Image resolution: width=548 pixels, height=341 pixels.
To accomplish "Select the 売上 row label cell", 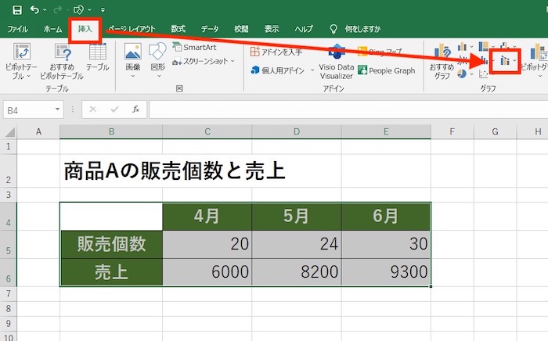I will click(x=111, y=272).
